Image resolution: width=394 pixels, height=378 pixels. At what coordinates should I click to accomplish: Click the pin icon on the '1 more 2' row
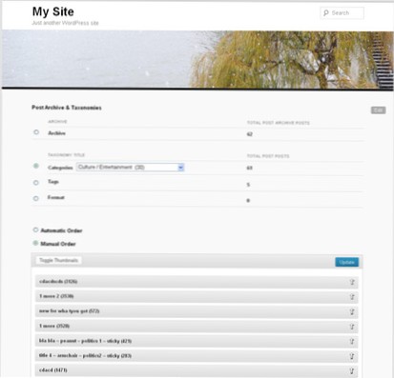[352, 297]
